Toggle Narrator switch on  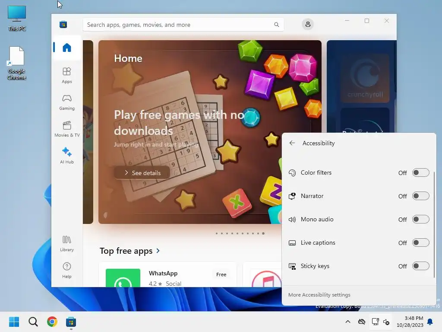coord(420,196)
